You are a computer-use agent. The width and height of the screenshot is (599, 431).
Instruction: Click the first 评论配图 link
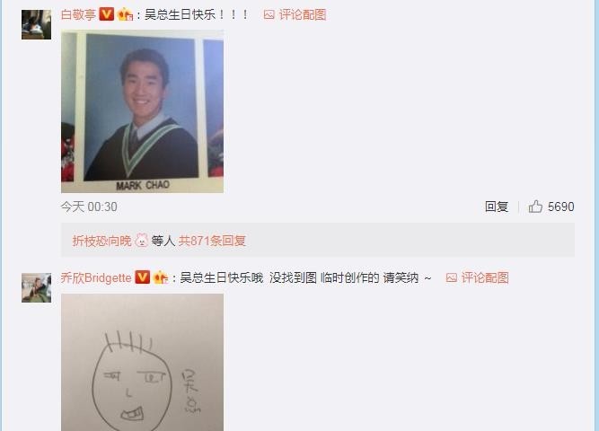(302, 15)
